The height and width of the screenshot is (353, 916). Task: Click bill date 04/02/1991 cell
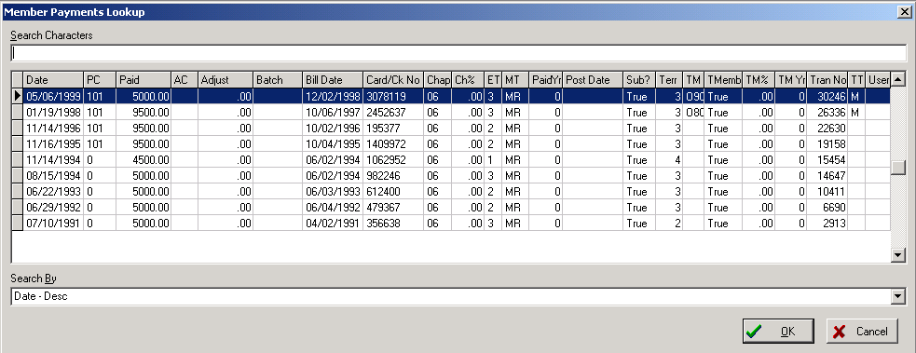(x=333, y=223)
